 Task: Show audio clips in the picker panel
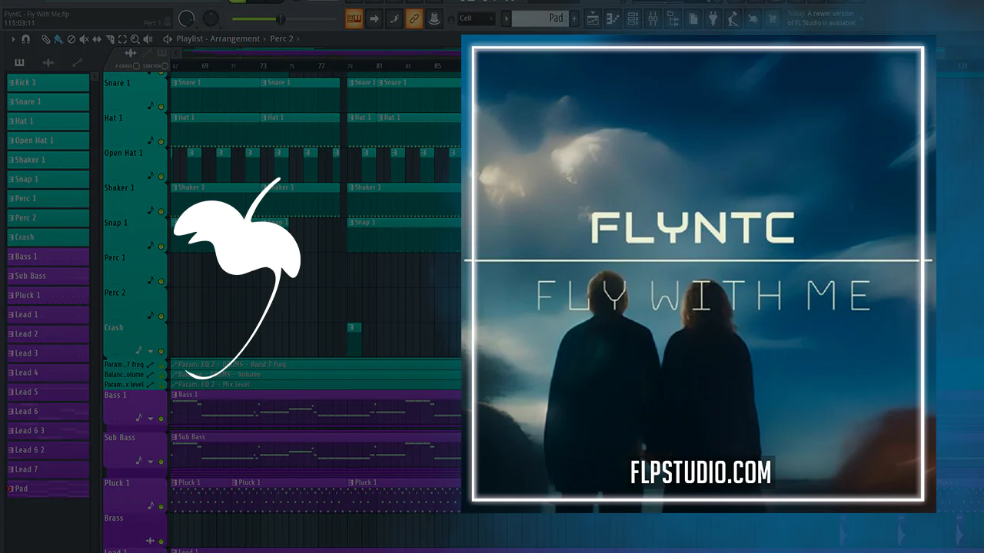(x=48, y=62)
